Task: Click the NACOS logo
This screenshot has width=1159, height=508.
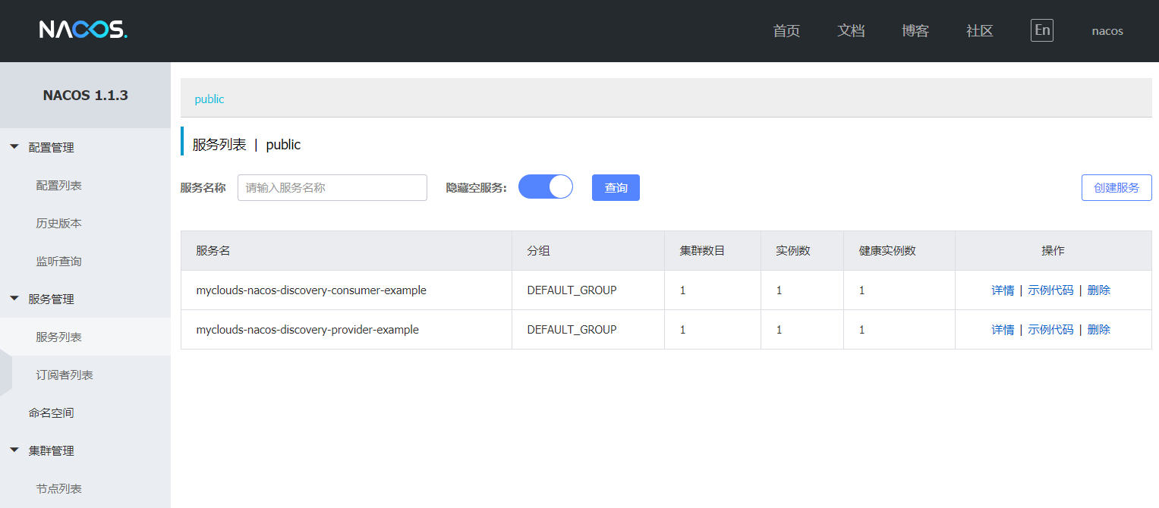Action: pos(83,30)
